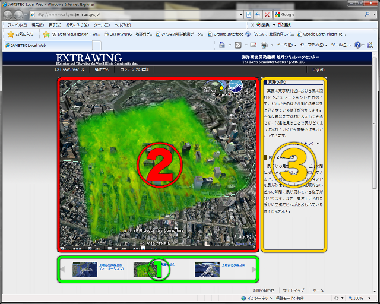The image size is (380, 304).
Task: Expand the Feeds button dropdown arrow
Action: point(246,45)
